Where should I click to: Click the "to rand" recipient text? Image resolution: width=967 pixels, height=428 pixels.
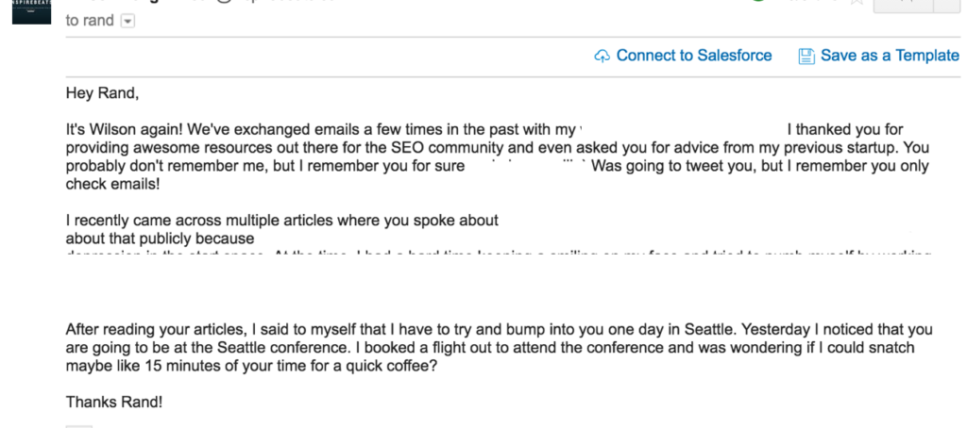90,21
